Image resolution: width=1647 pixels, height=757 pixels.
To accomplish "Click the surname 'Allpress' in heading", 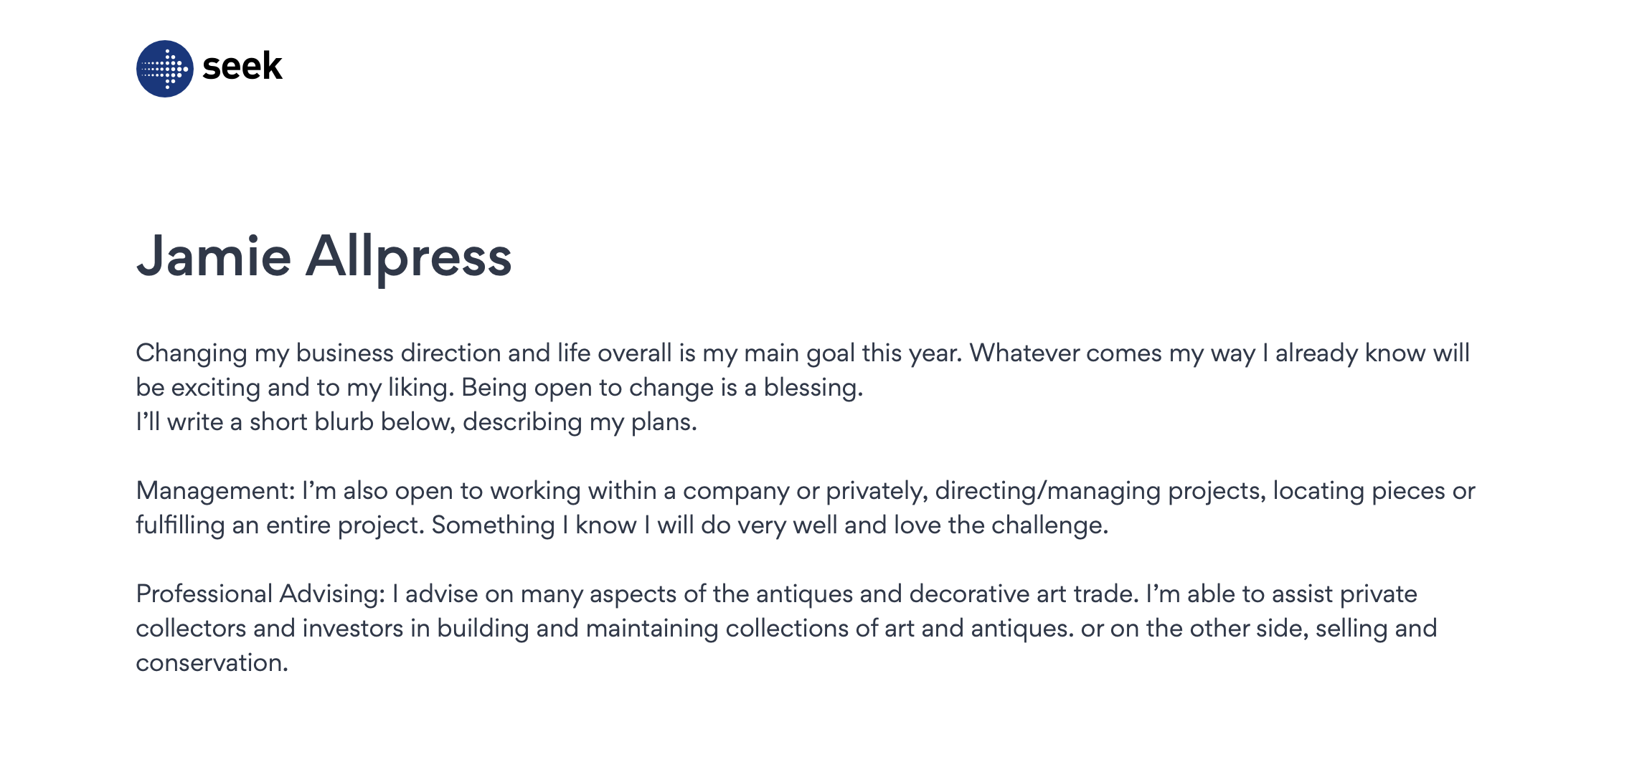I will click(x=409, y=257).
